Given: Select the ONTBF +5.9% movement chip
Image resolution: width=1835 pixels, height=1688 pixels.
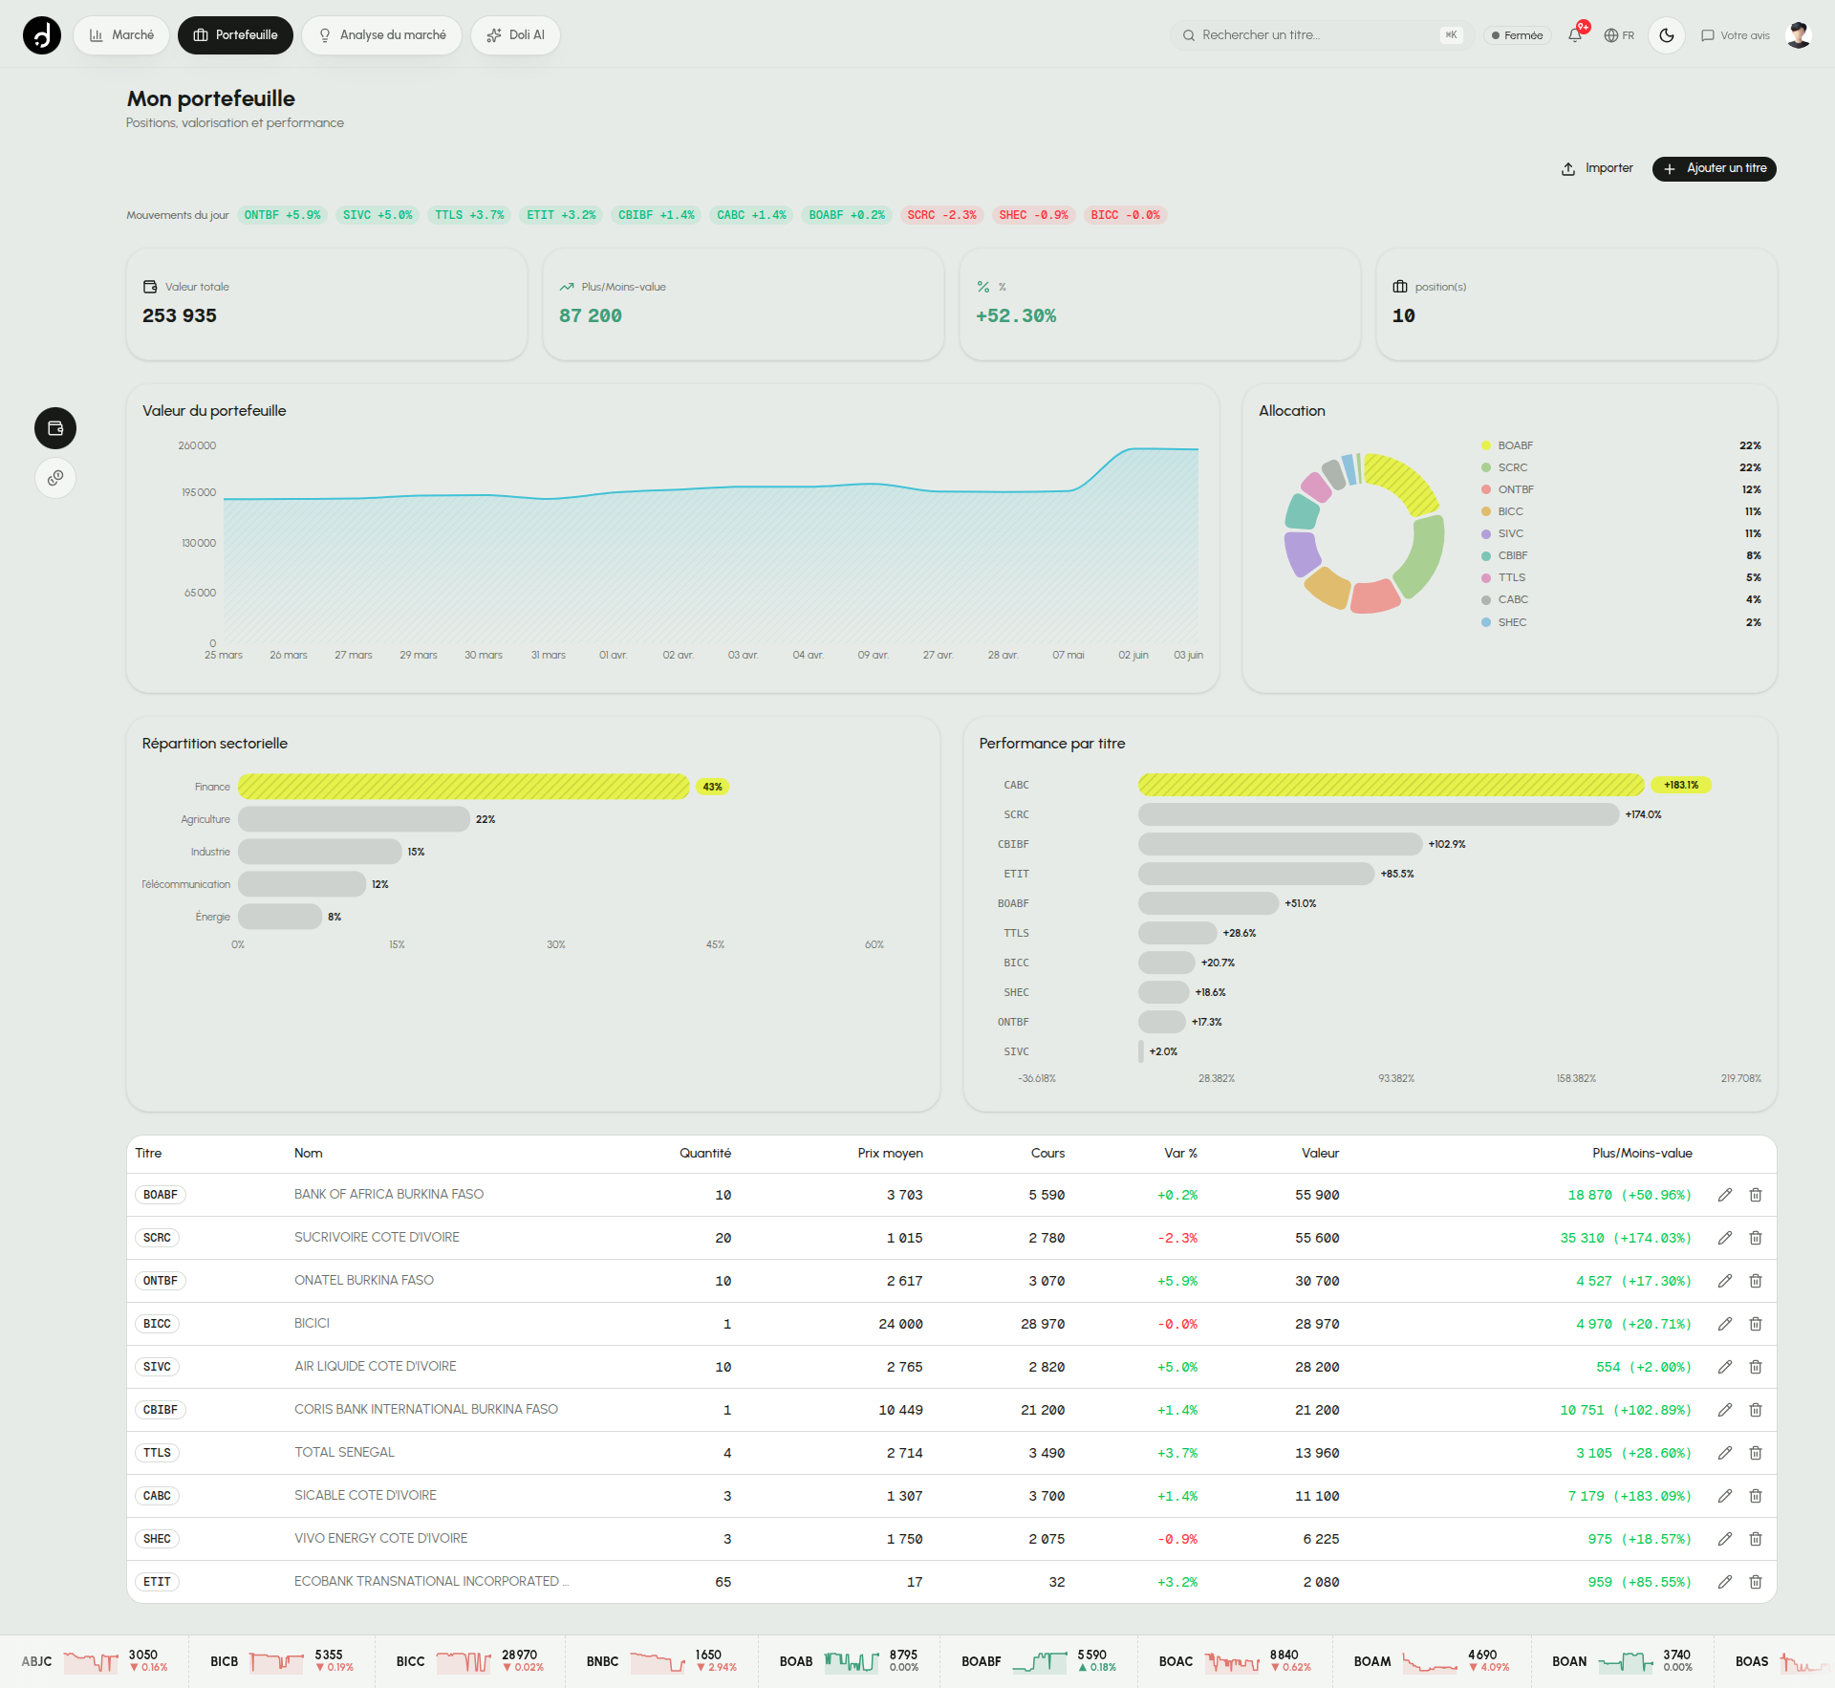Looking at the screenshot, I should click(x=283, y=215).
